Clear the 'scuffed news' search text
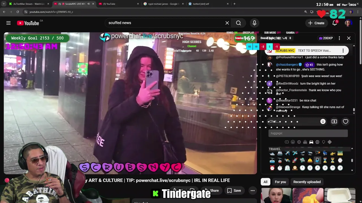The height and width of the screenshot is (203, 362). 227,23
